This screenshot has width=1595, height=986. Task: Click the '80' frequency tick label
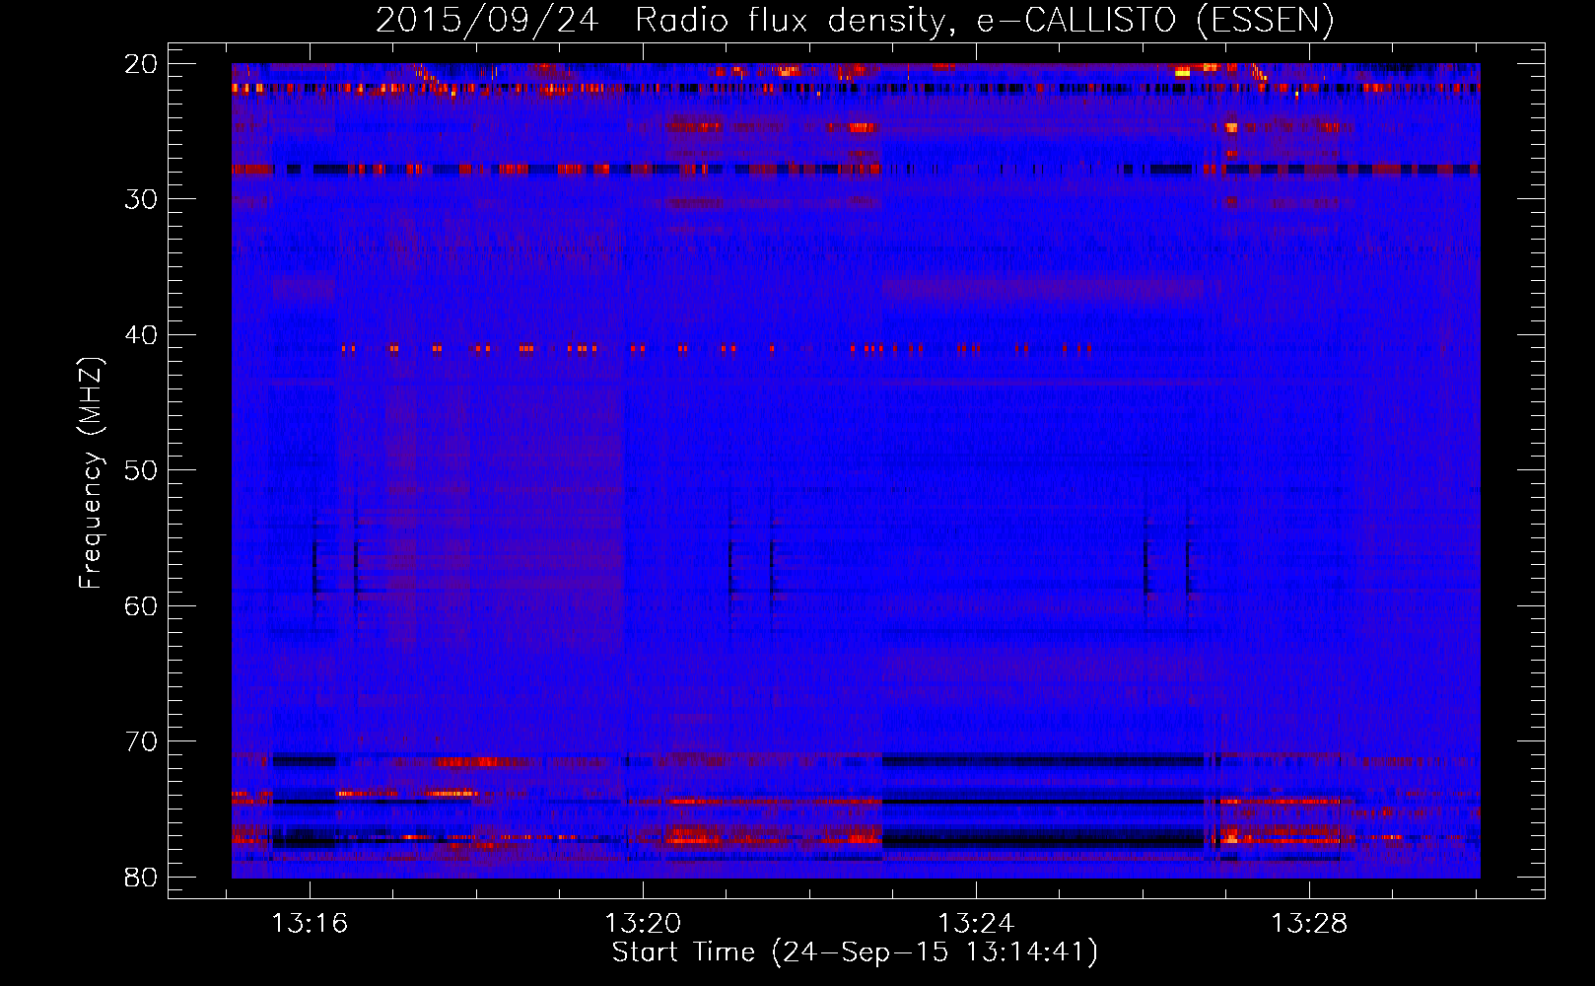pyautogui.click(x=141, y=878)
